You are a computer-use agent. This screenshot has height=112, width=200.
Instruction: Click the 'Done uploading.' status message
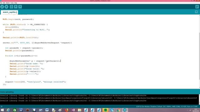pos(7,92)
